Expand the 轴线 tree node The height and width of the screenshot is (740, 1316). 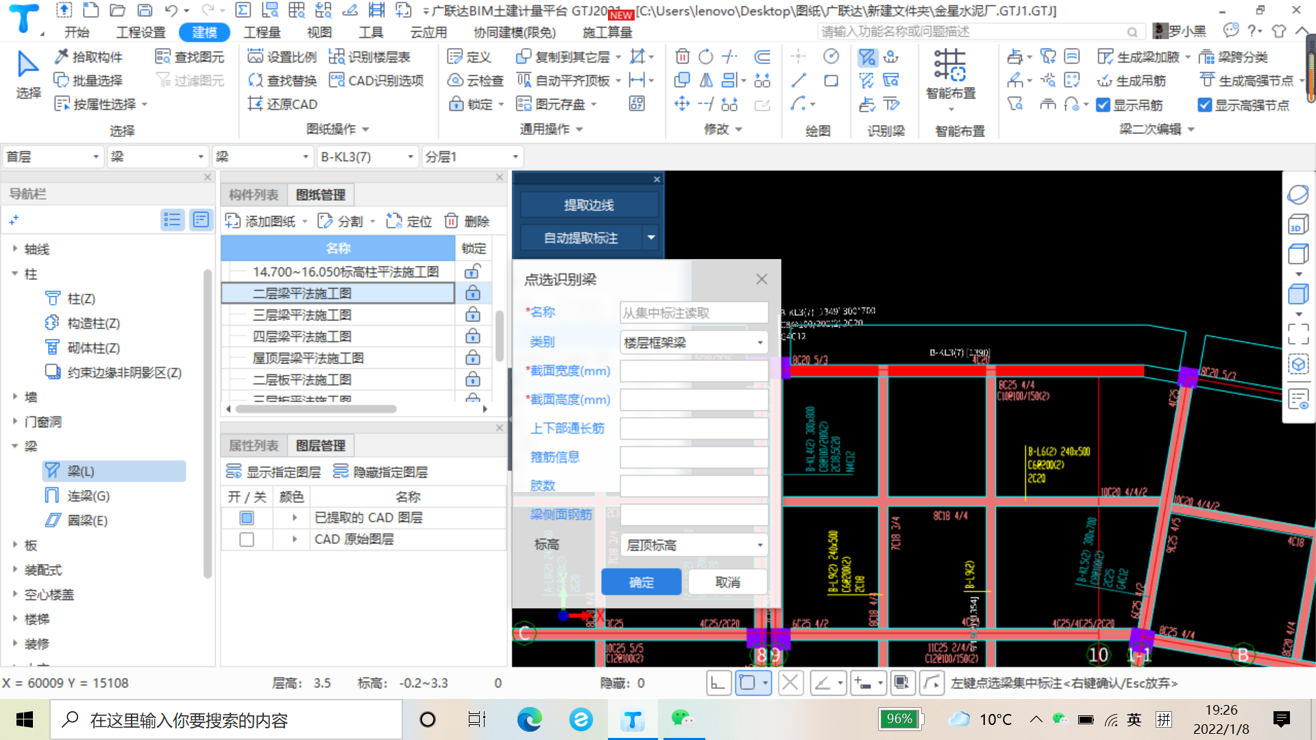point(15,249)
